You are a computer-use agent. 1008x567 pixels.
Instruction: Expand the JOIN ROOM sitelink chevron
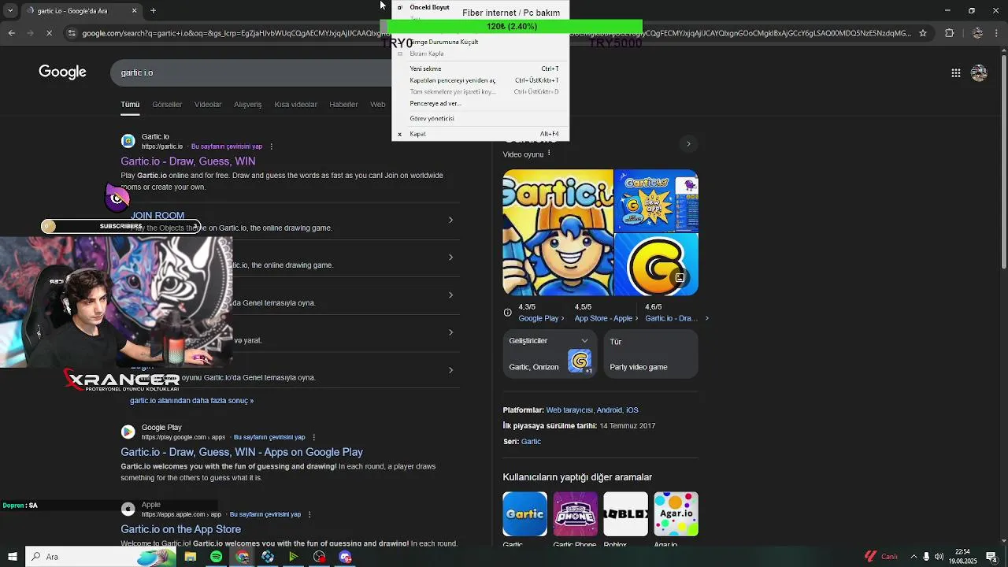(x=450, y=220)
